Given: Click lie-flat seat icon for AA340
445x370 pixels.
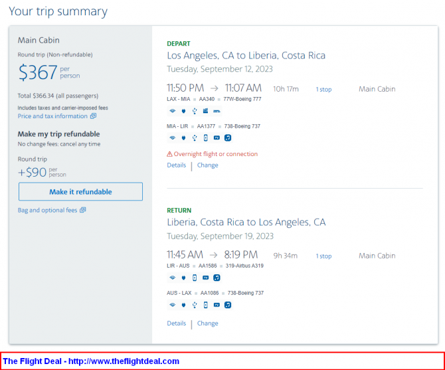Looking at the screenshot, I should (217, 111).
